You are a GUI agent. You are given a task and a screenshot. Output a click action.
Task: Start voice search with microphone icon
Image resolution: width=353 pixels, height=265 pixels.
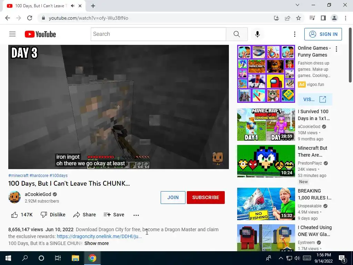click(x=257, y=34)
